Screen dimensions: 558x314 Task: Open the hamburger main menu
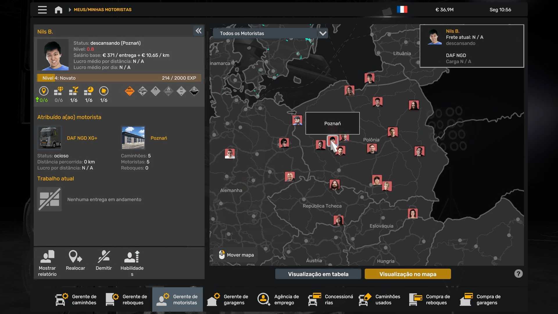click(x=42, y=10)
